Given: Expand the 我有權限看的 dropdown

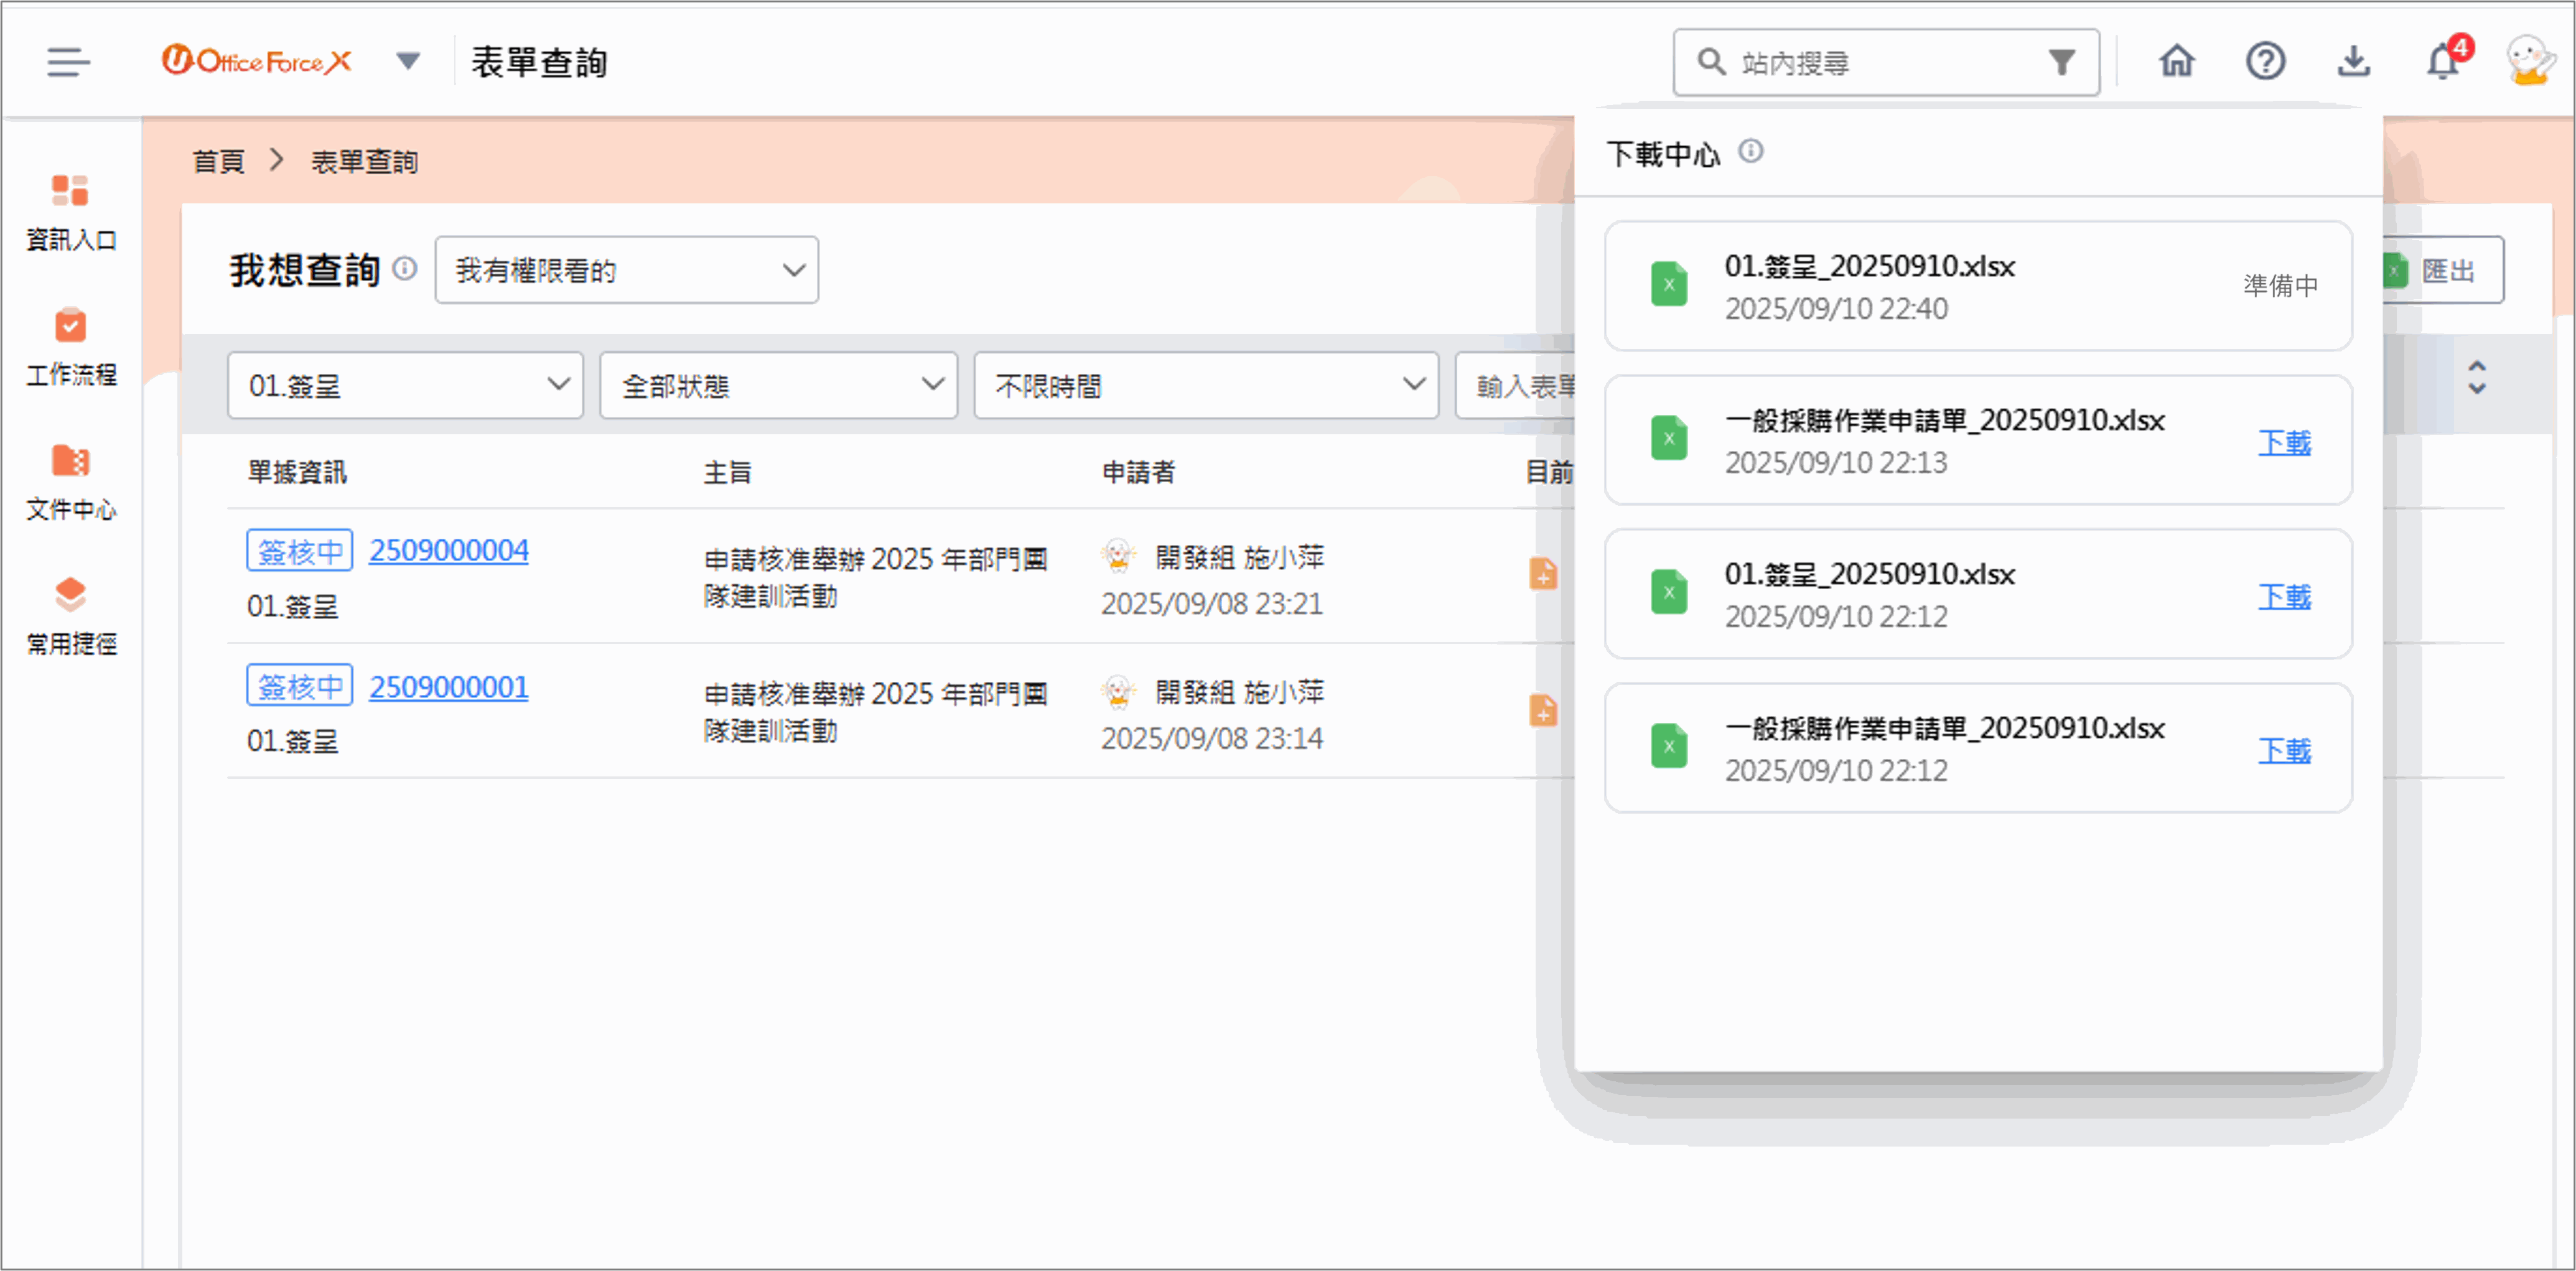Looking at the screenshot, I should [626, 270].
